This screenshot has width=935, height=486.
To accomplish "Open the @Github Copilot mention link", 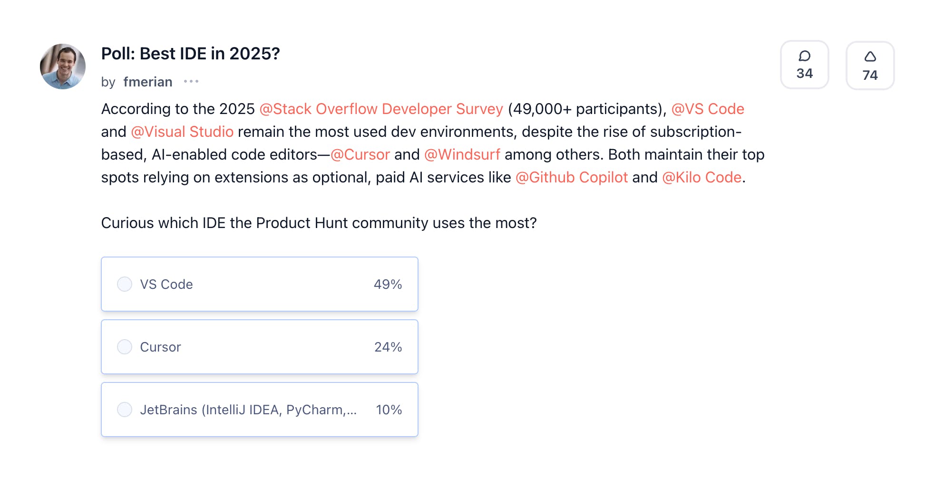I will tap(572, 177).
